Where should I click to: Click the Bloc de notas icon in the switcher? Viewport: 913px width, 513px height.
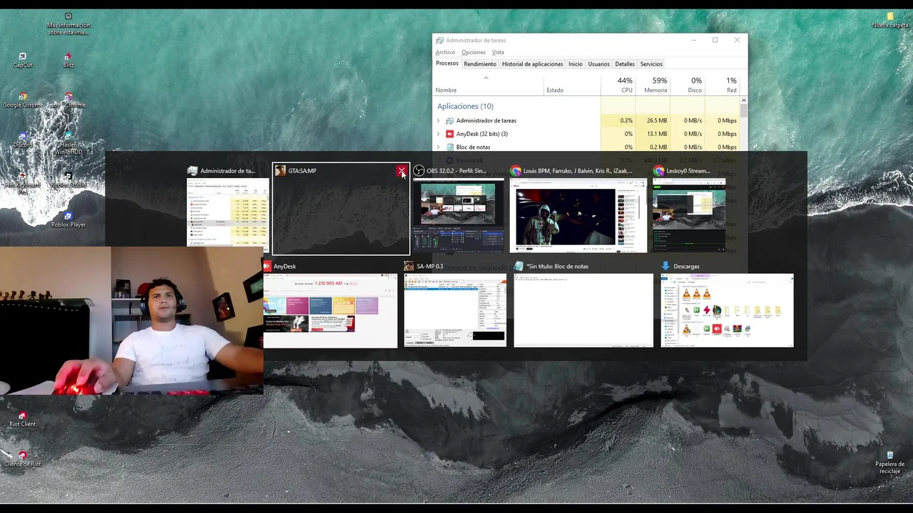519,266
